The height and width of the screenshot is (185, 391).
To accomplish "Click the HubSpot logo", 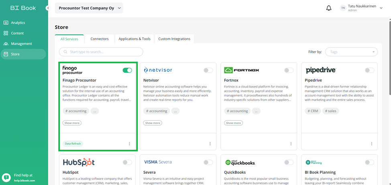I will [79, 162].
